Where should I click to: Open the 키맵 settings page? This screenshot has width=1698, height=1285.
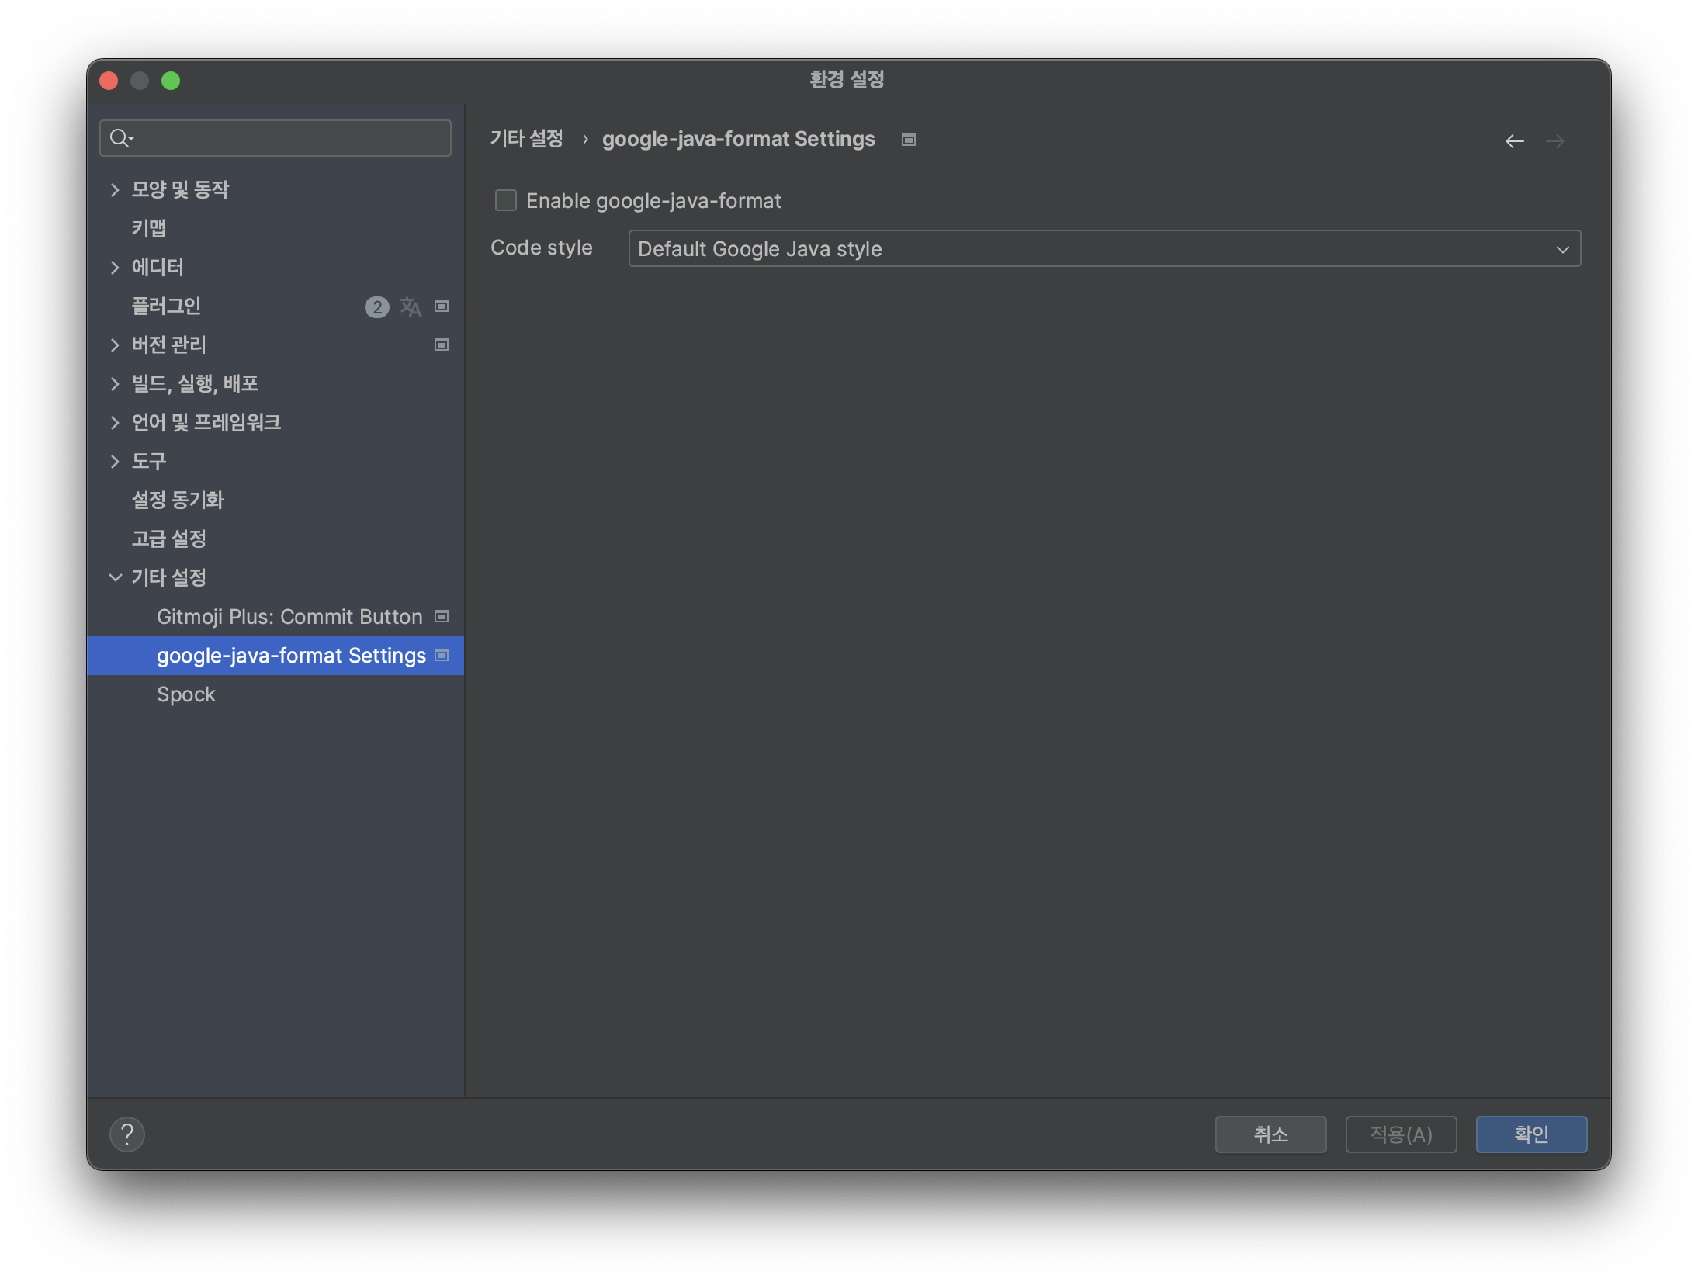[x=149, y=228]
